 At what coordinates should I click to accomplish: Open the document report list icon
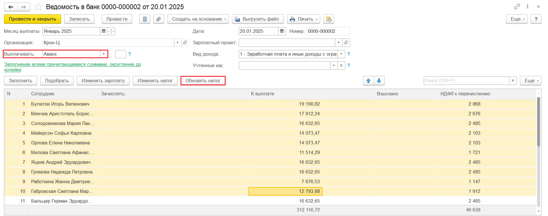tap(145, 19)
